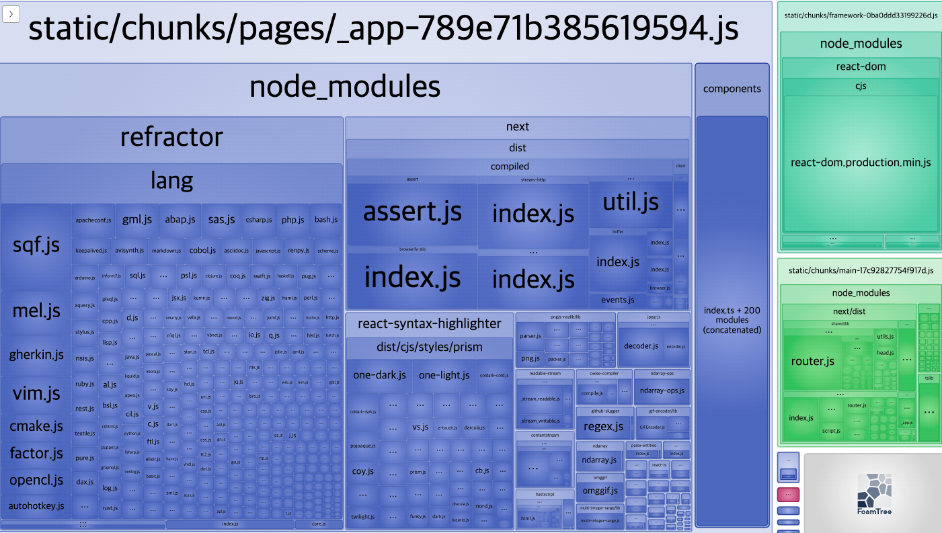
Task: Select the avisynth.js cell
Action: tap(129, 251)
